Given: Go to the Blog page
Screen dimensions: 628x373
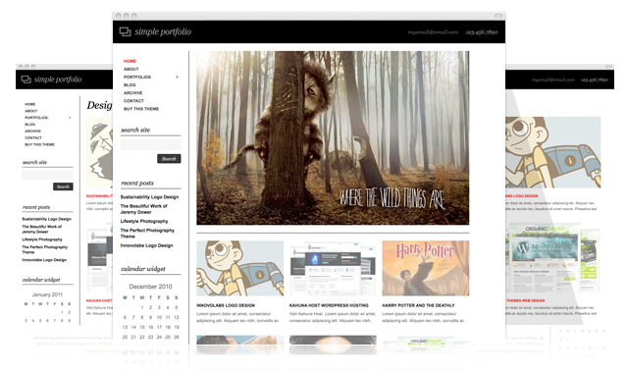Looking at the screenshot, I should (x=130, y=85).
